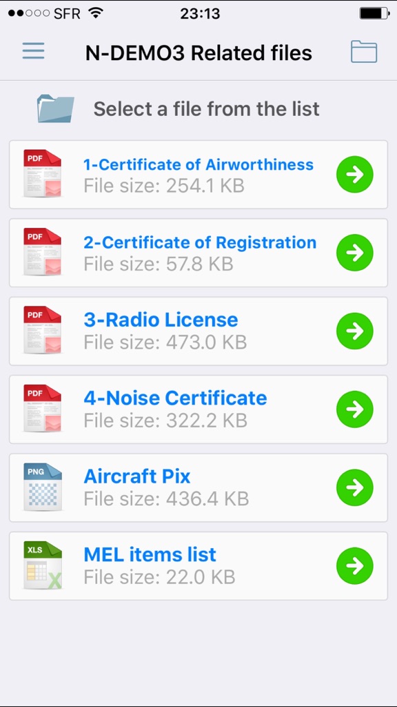Tap PDF icon of Certificate of Airworthiness

pyautogui.click(x=42, y=173)
